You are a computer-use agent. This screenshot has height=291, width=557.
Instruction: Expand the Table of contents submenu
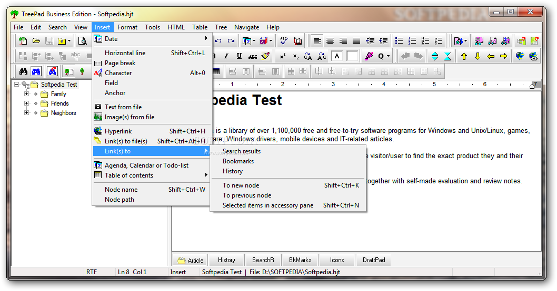(151, 175)
